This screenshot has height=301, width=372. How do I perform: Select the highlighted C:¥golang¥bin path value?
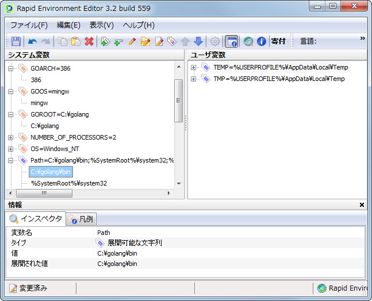coord(51,172)
